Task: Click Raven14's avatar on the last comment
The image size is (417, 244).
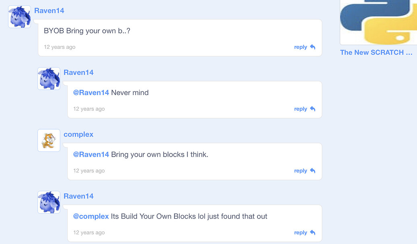Action: pyautogui.click(x=48, y=202)
